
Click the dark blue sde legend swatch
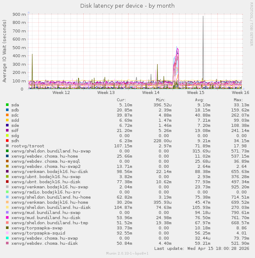[x=7, y=125]
